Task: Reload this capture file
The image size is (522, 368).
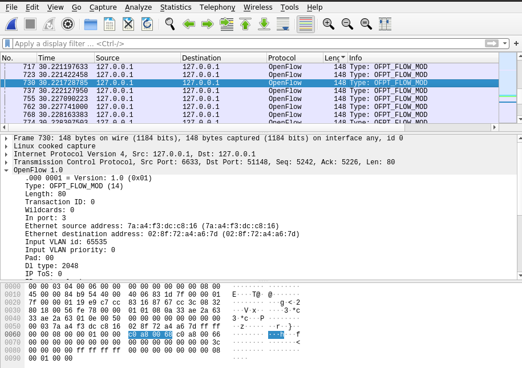Action: click(x=147, y=24)
